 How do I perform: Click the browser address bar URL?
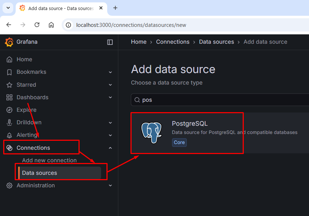click(131, 25)
